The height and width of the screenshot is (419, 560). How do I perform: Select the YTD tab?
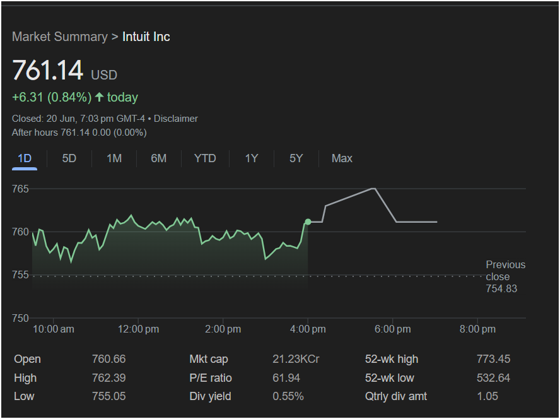[205, 158]
